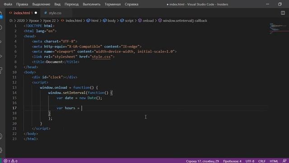The image size is (289, 163).
Task: Select the Урок 22 breadcrumb folder
Action: pyautogui.click(x=49, y=21)
